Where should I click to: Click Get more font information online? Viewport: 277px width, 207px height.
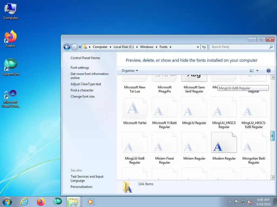[89, 76]
